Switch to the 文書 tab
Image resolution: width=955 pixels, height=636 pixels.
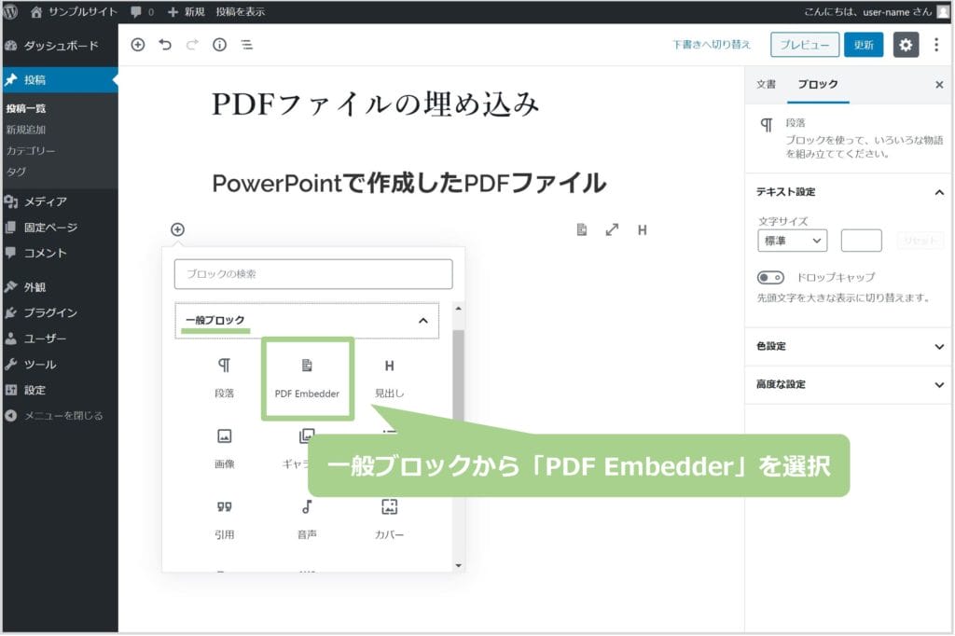(x=766, y=84)
